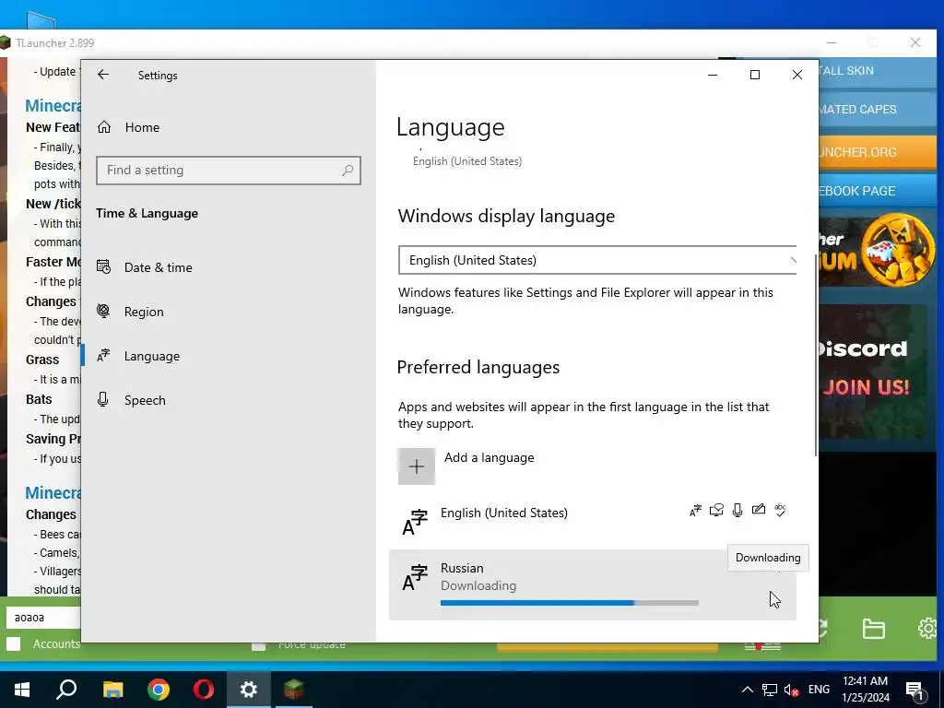Click the taskbar Search icon
The height and width of the screenshot is (708, 944).
[66, 690]
